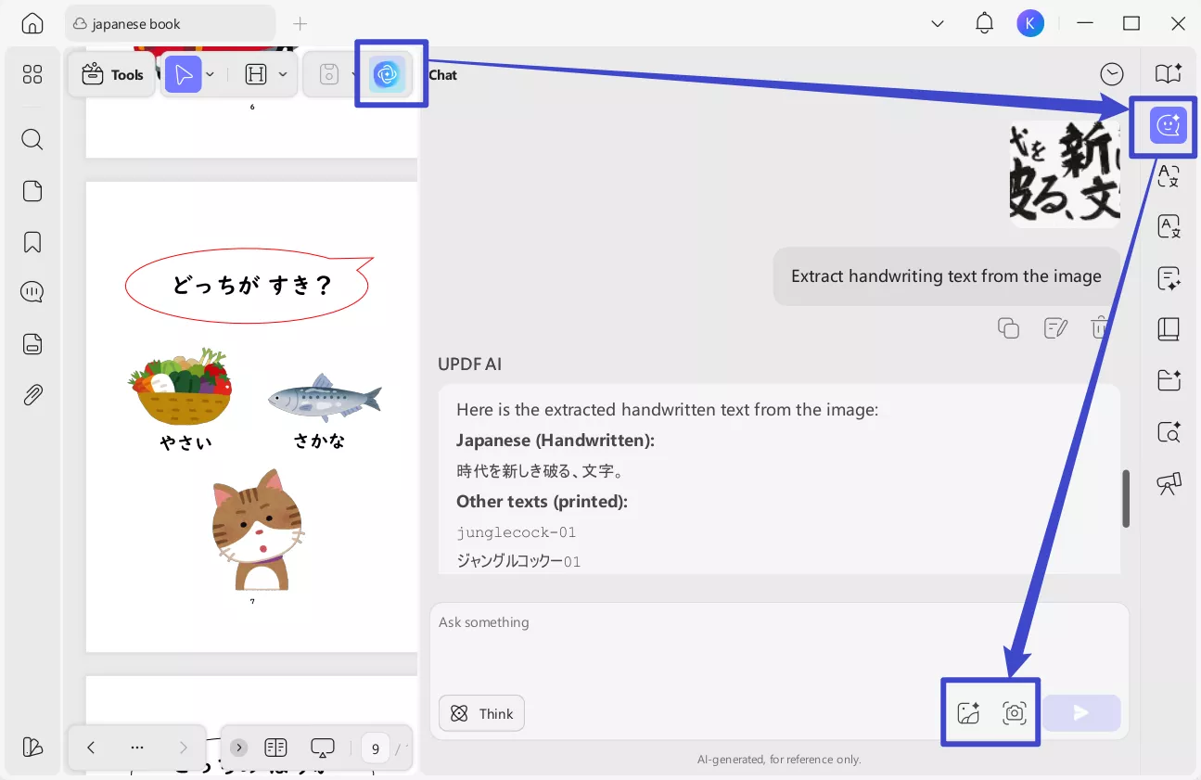Open a new tab with the plus
The width and height of the screenshot is (1201, 780).
[x=300, y=23]
